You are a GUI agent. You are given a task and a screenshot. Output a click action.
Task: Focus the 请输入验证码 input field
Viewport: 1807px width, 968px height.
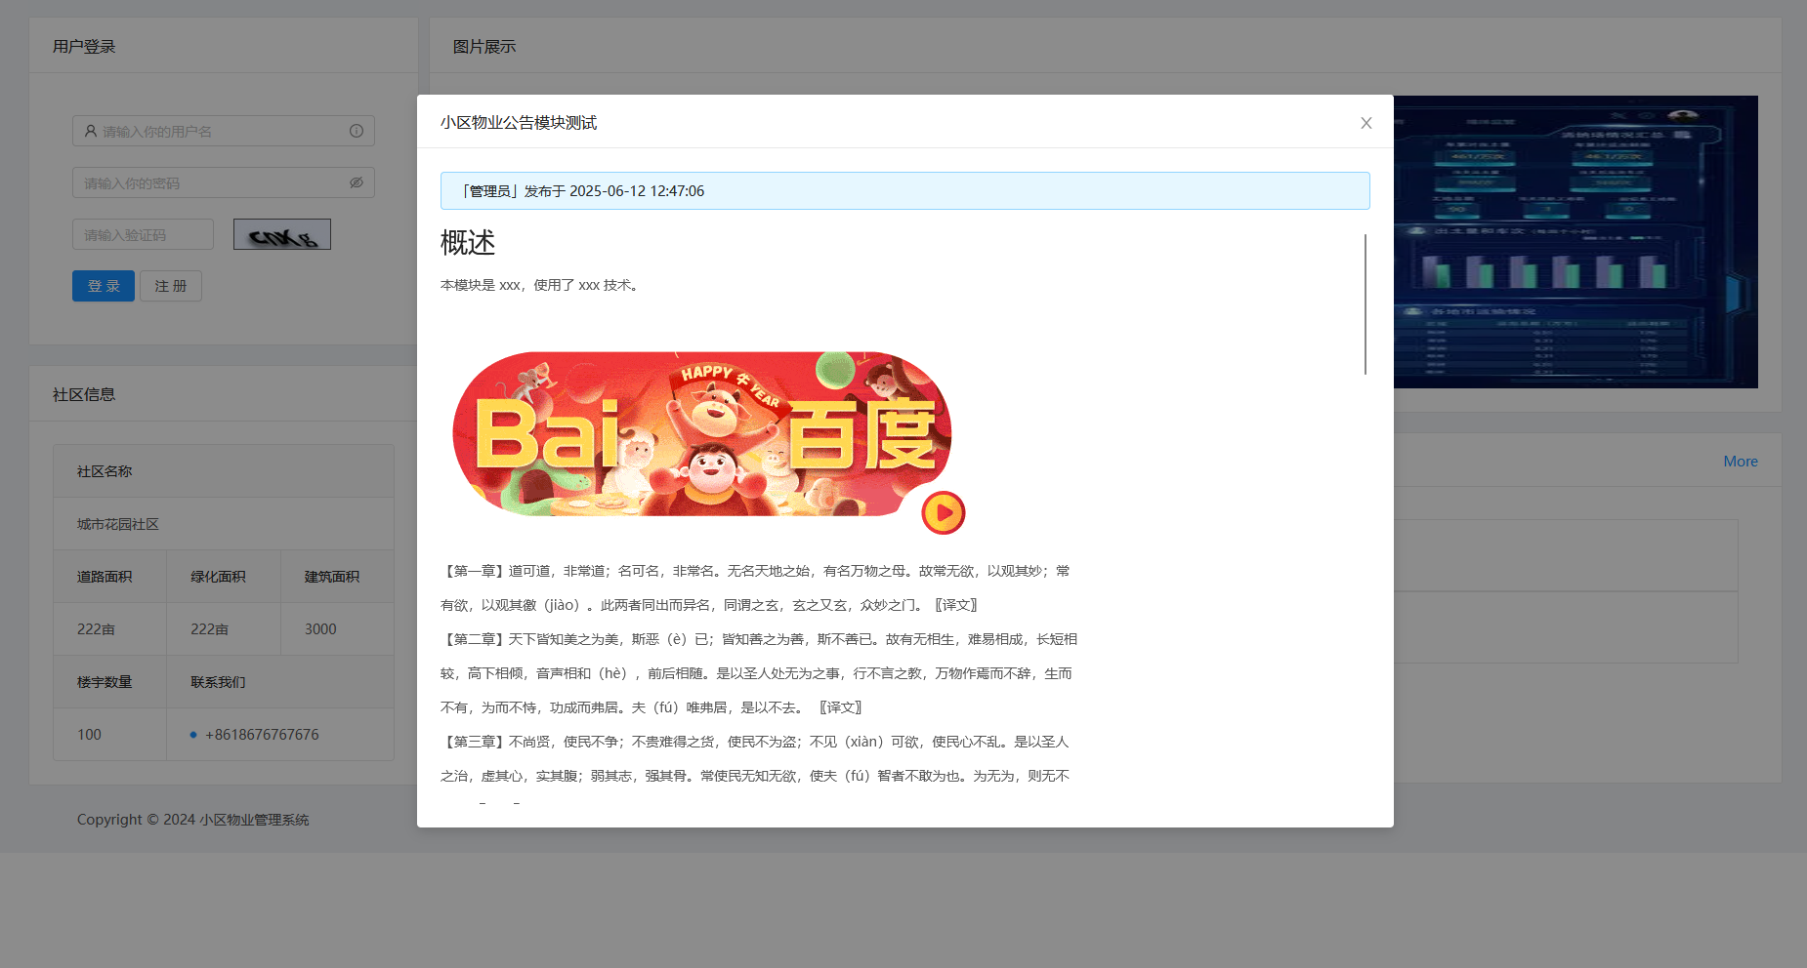143,234
